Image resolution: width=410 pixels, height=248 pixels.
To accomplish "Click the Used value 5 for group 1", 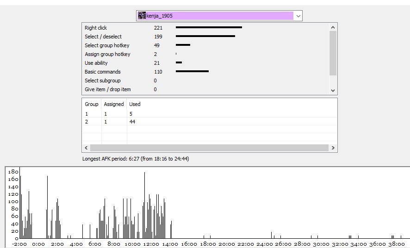I will pos(131,114).
